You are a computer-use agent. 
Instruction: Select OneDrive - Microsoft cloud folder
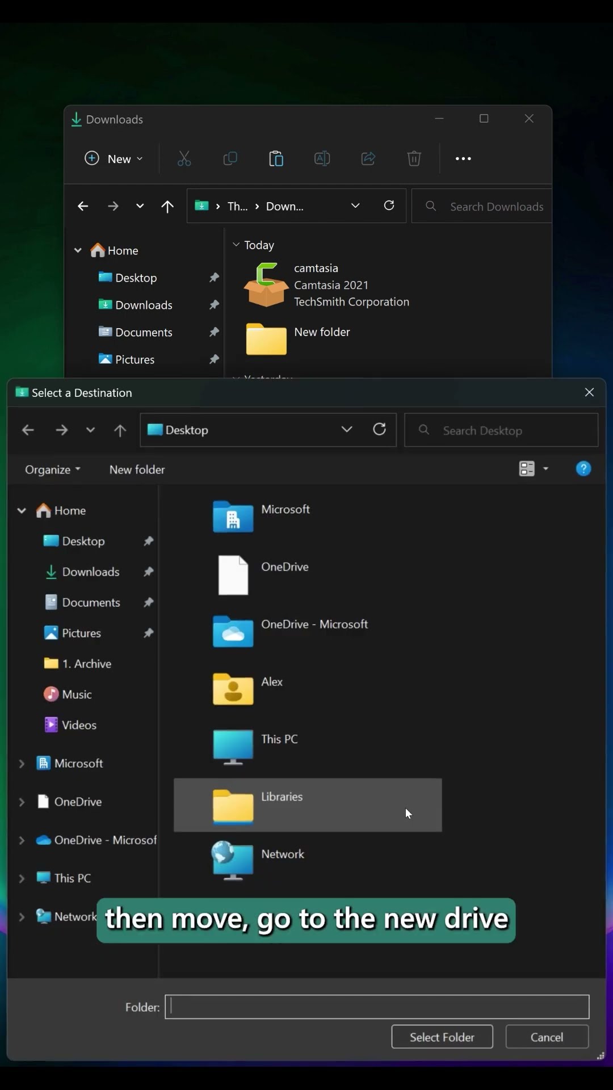pos(290,631)
